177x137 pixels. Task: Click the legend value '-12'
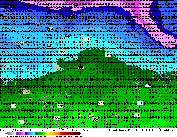click(x=37, y=136)
